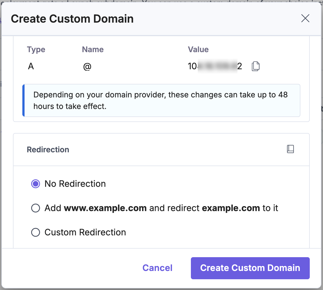Enable Custom Redirection
The width and height of the screenshot is (323, 290).
tap(35, 232)
